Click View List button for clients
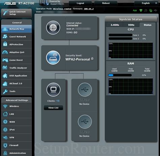Screen dimensions: 160x156 53,108
